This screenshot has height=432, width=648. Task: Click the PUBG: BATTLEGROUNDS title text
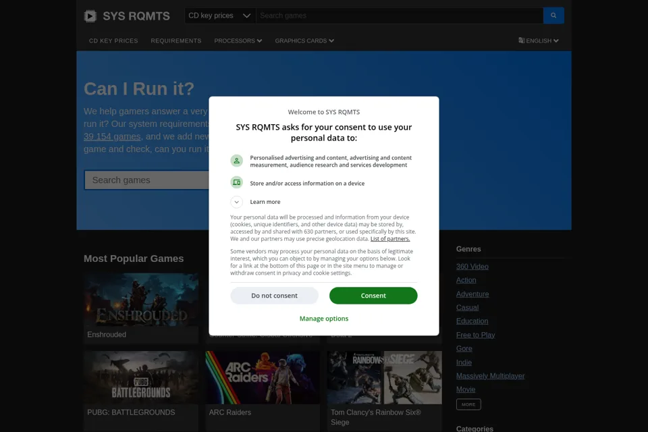coord(131,412)
